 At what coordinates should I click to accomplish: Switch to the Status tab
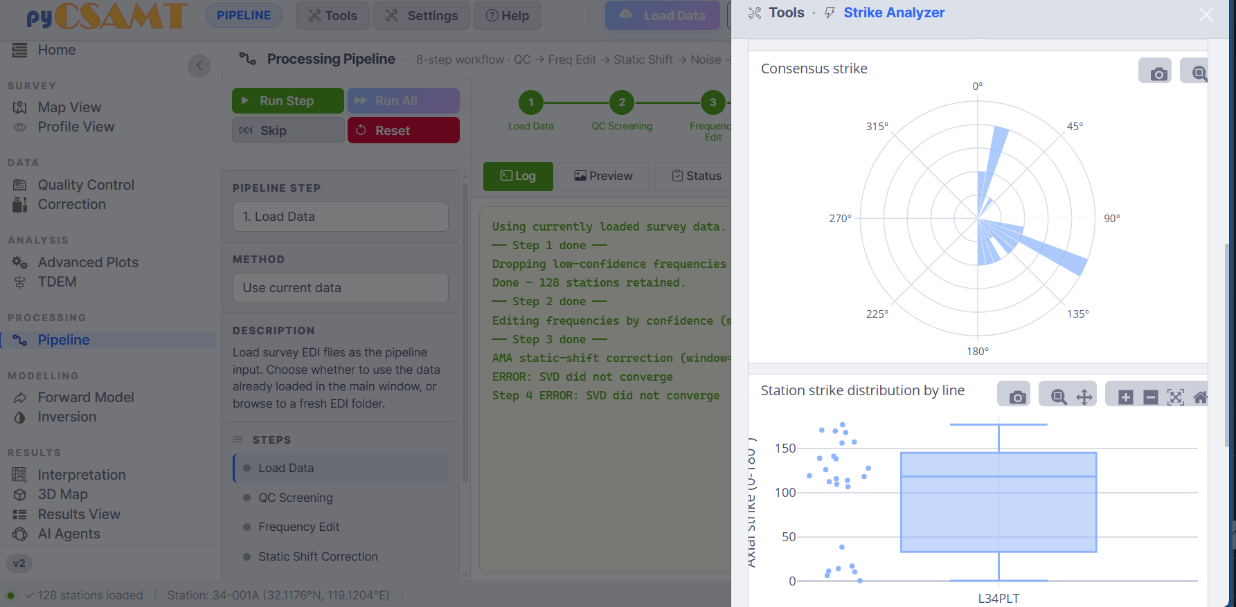(x=696, y=176)
